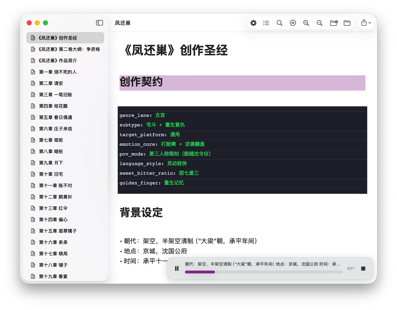Select 《凤还巢》创作圣经 in sidebar
The image size is (397, 310).
(65, 38)
